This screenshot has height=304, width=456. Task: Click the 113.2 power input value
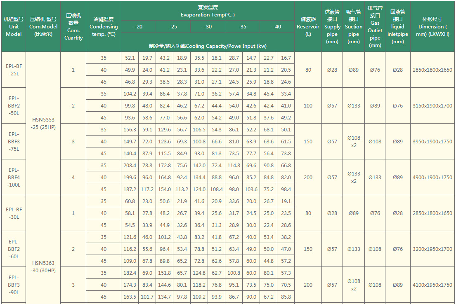coord(182,189)
